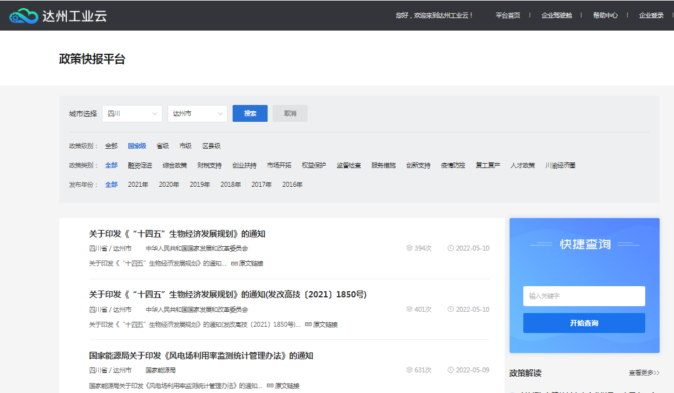Click the 开始查询 button
The image size is (674, 393).
coord(584,323)
